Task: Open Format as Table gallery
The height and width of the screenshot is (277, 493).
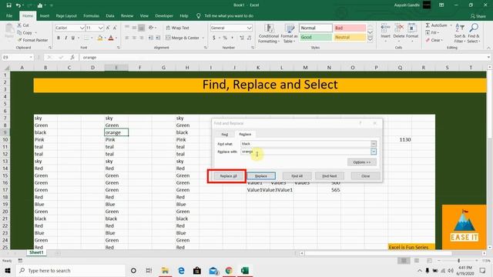Action: 289,34
